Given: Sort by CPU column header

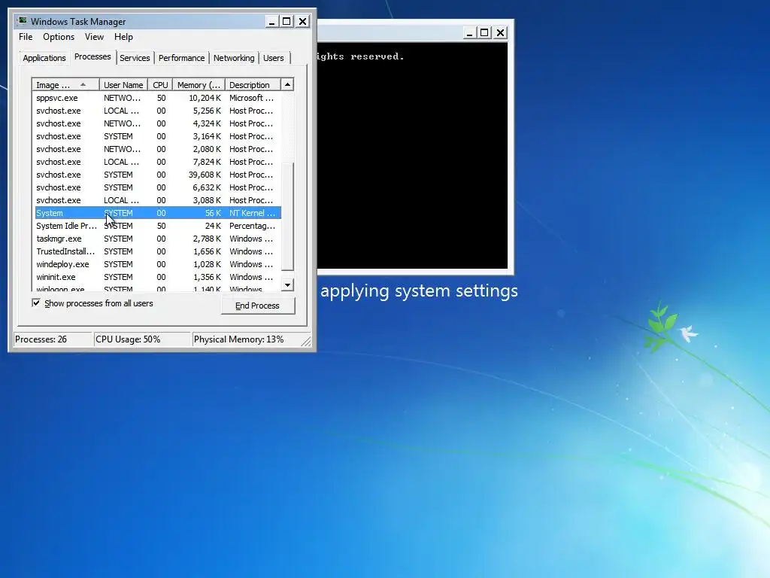Looking at the screenshot, I should [160, 84].
